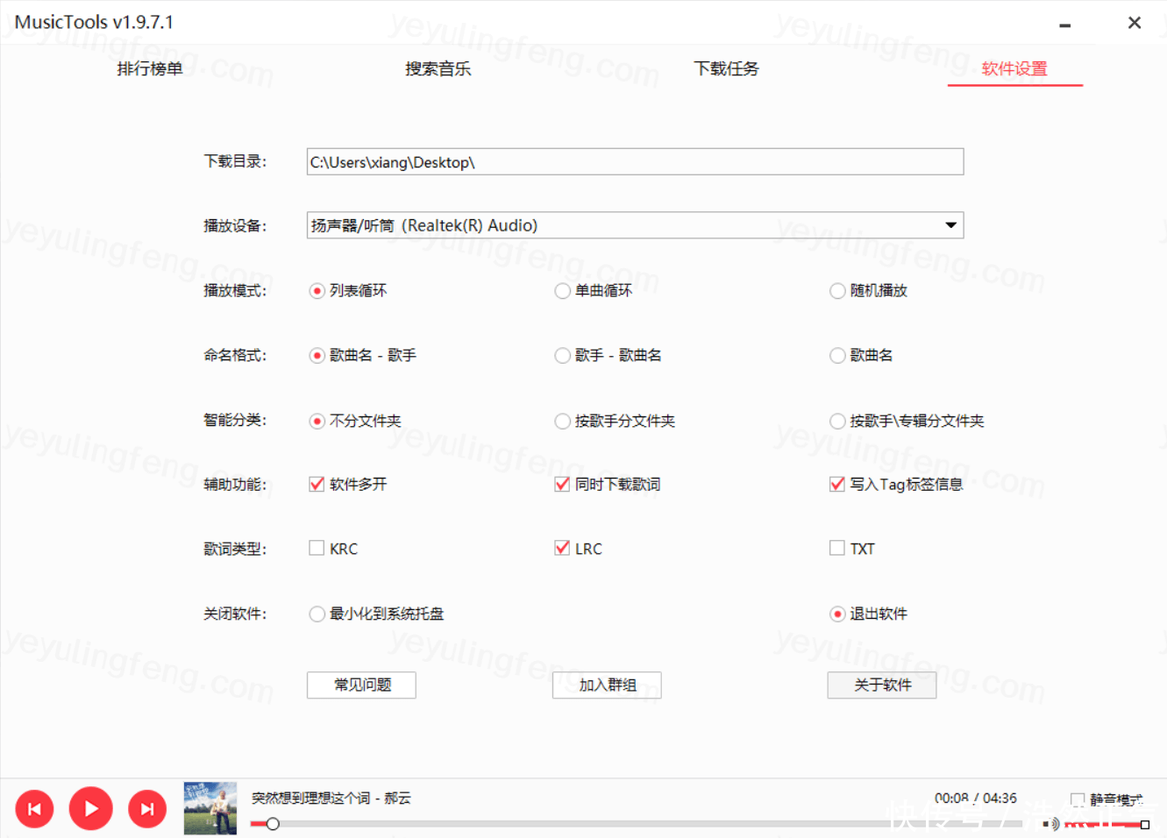
Task: Choose 随机播放 play mode
Action: point(837,291)
